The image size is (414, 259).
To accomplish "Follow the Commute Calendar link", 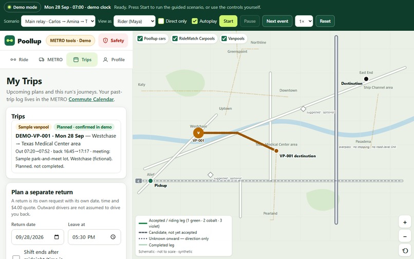I will point(91,99).
